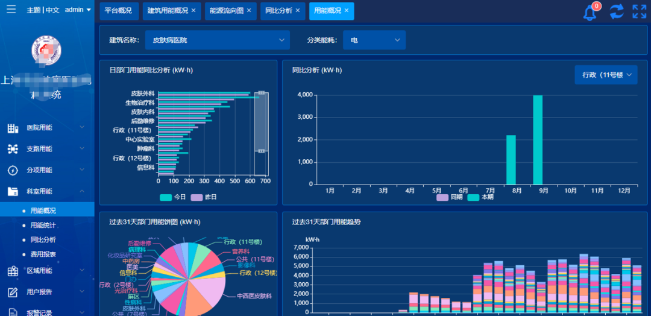Viewport: 651px width, 316px height.
Task: Click the department chart vertical zoom slider
Action: (261, 122)
